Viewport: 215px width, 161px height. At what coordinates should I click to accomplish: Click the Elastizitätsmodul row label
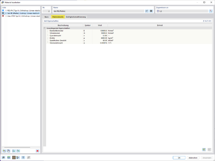[x=56, y=31]
